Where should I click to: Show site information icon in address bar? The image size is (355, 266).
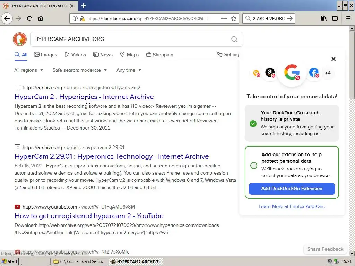tap(75, 18)
